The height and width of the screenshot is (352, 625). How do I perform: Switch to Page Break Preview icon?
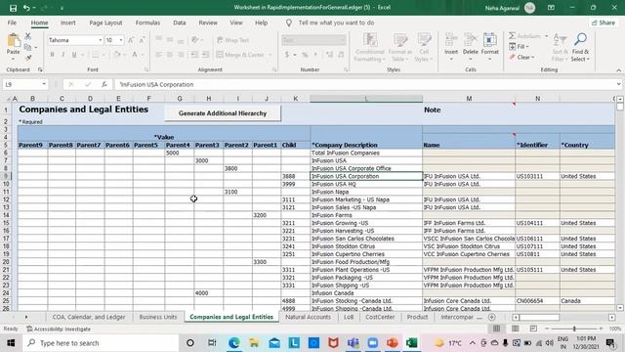(x=533, y=329)
